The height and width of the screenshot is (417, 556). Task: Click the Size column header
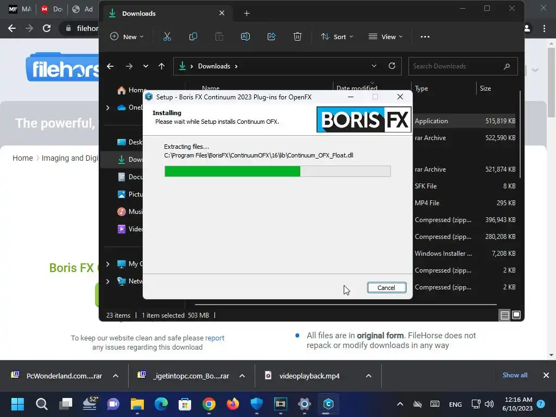click(497, 89)
